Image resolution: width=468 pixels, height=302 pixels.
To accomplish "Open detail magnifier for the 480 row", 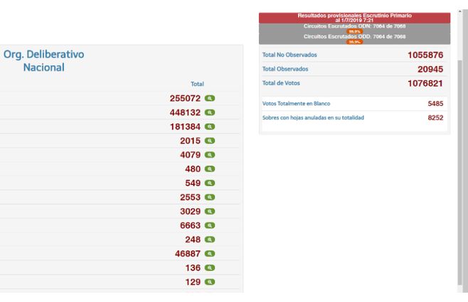I will (x=210, y=168).
